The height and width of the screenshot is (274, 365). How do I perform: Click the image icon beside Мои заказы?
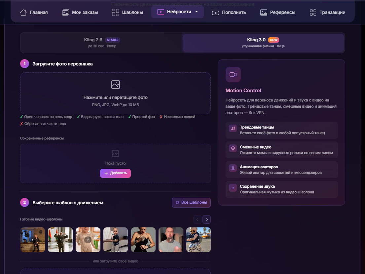65,12
